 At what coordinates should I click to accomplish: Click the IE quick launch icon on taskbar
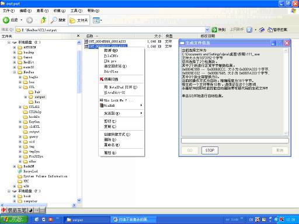tap(37, 219)
